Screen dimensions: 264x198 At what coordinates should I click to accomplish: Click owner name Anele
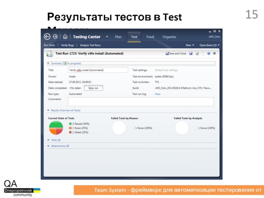click(72, 77)
